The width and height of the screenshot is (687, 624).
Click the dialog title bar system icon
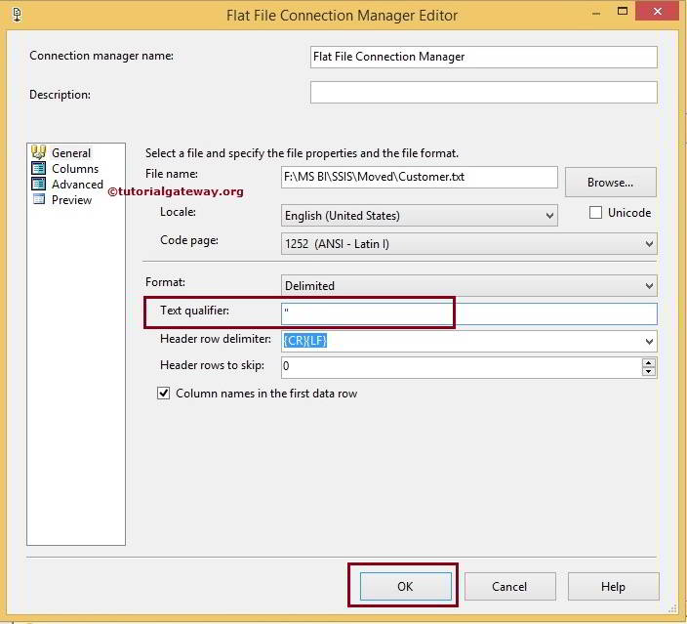pos(17,15)
